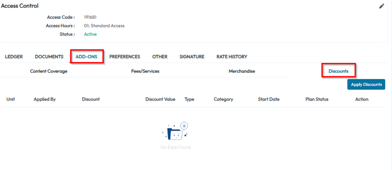This screenshot has height=170, width=392.
Task: Select the Discounts sub-tab
Action: [x=339, y=71]
